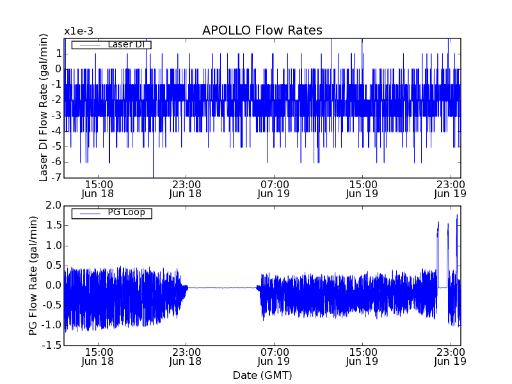The height and width of the screenshot is (384, 512).
Task: Select the "PG Loop" legend entry
Action: [x=111, y=213]
